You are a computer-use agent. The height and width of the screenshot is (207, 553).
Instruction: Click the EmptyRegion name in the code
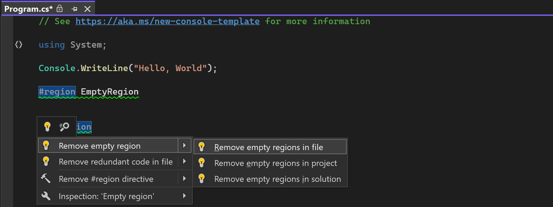coord(110,92)
